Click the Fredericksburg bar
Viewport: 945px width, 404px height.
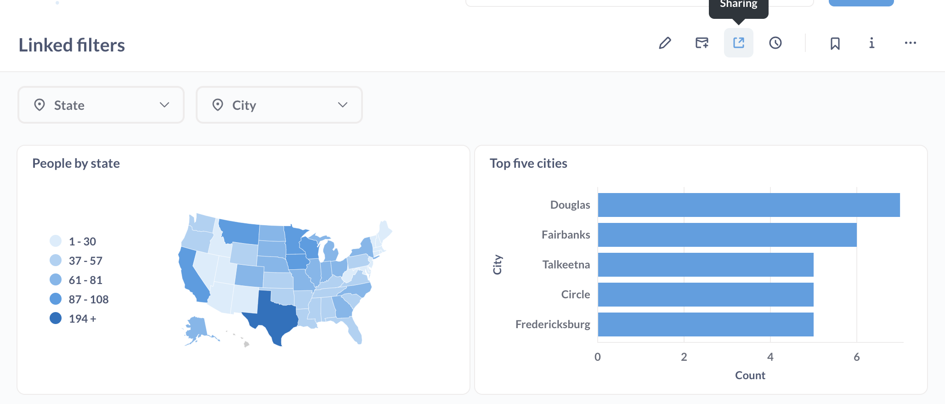tap(705, 324)
